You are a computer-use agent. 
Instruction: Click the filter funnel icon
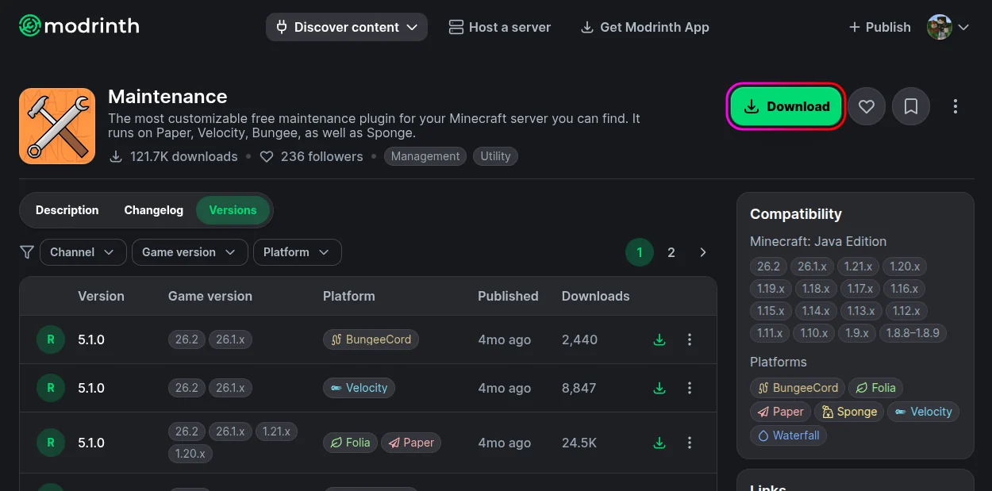click(x=27, y=252)
